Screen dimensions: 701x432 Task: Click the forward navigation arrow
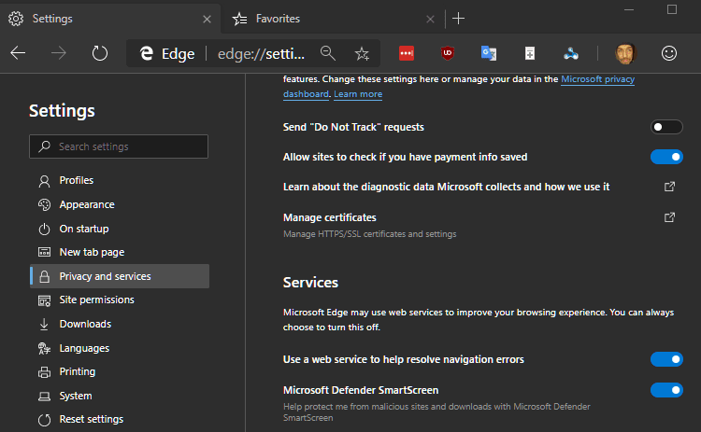point(59,53)
